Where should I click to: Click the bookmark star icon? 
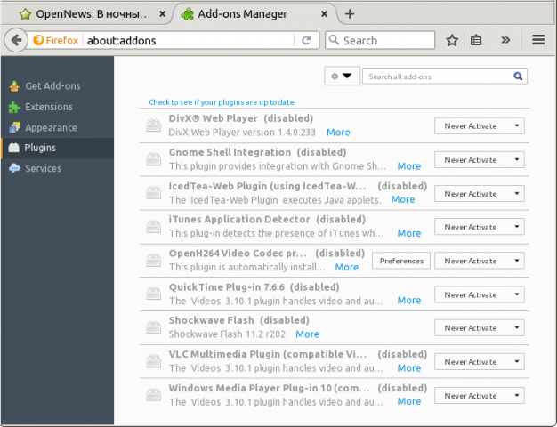click(452, 40)
